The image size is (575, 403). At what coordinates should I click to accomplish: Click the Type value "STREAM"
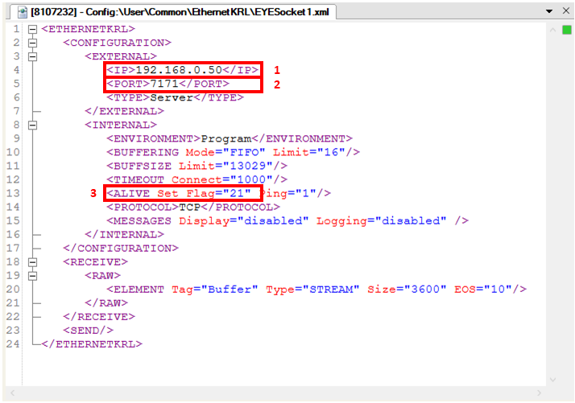tap(331, 290)
